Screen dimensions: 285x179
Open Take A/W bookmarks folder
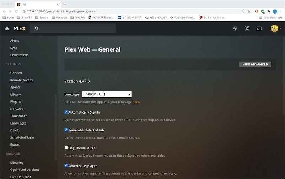(78, 17)
